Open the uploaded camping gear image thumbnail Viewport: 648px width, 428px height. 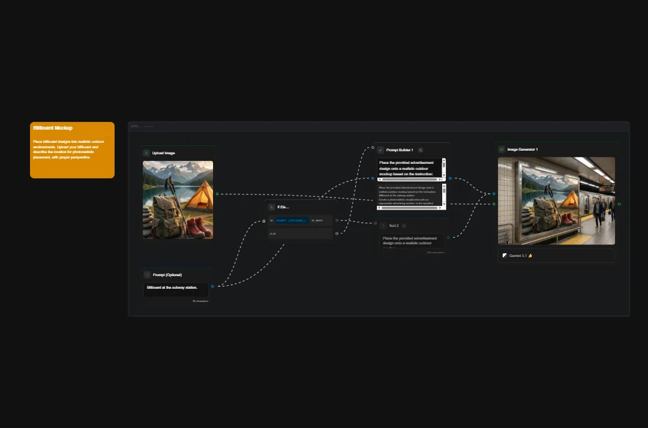[x=178, y=200]
